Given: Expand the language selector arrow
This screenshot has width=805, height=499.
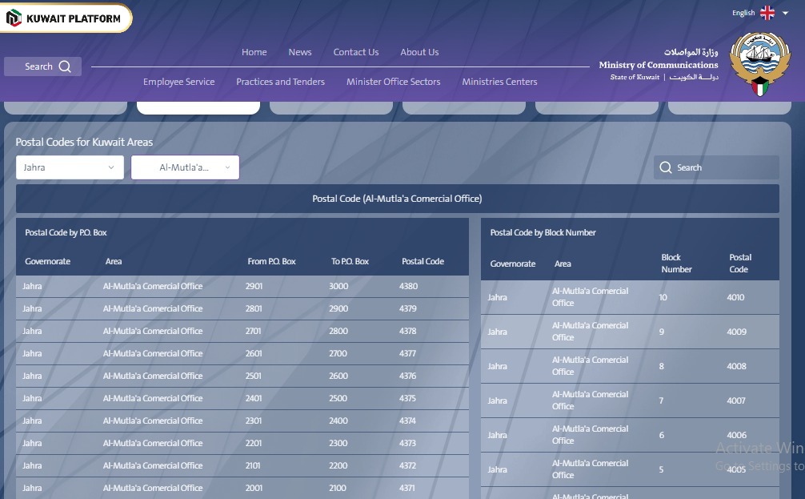Looking at the screenshot, I should click(x=785, y=13).
